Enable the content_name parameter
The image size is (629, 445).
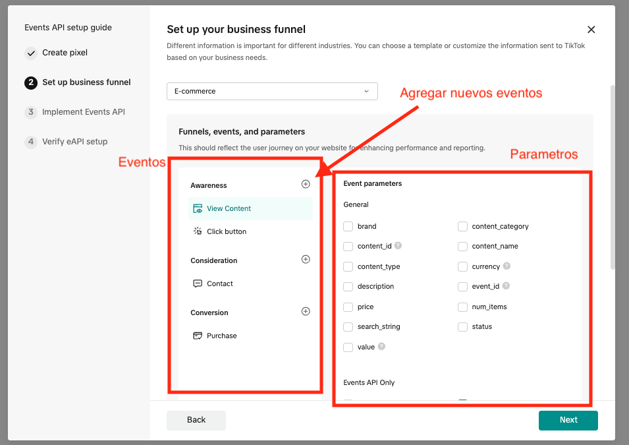tap(462, 246)
